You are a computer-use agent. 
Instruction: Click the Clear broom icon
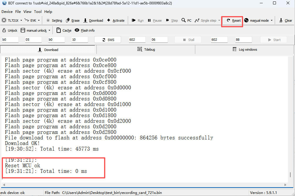pyautogui.click(x=281, y=20)
